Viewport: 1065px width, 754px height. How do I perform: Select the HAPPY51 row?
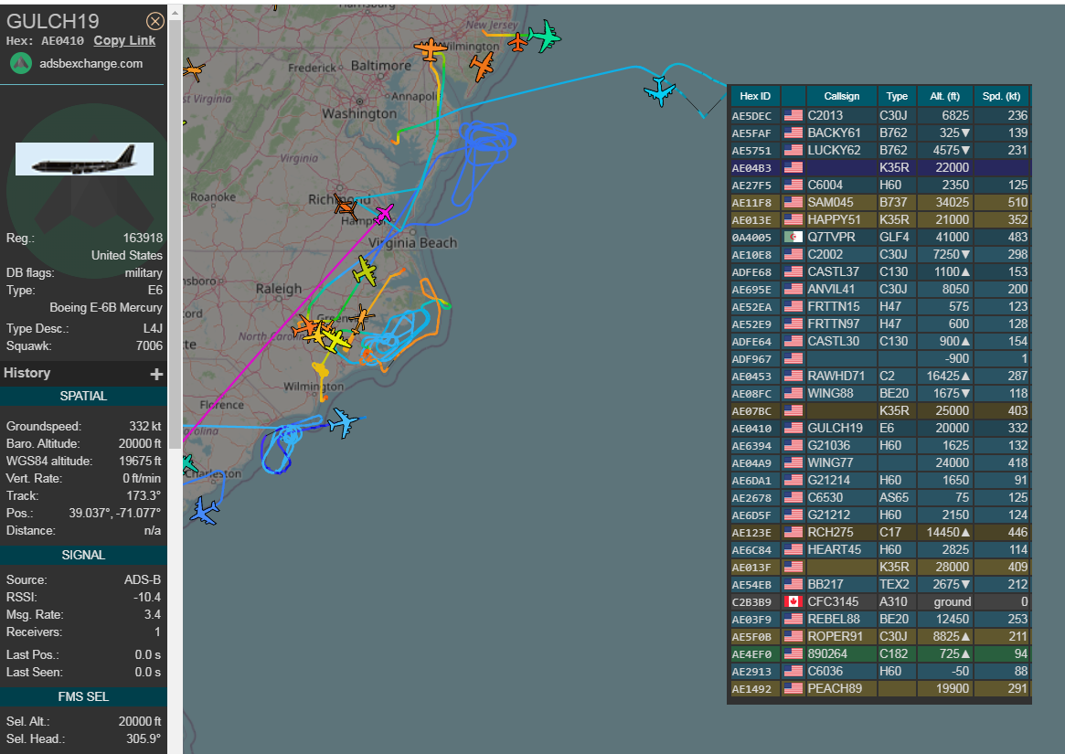(x=879, y=220)
